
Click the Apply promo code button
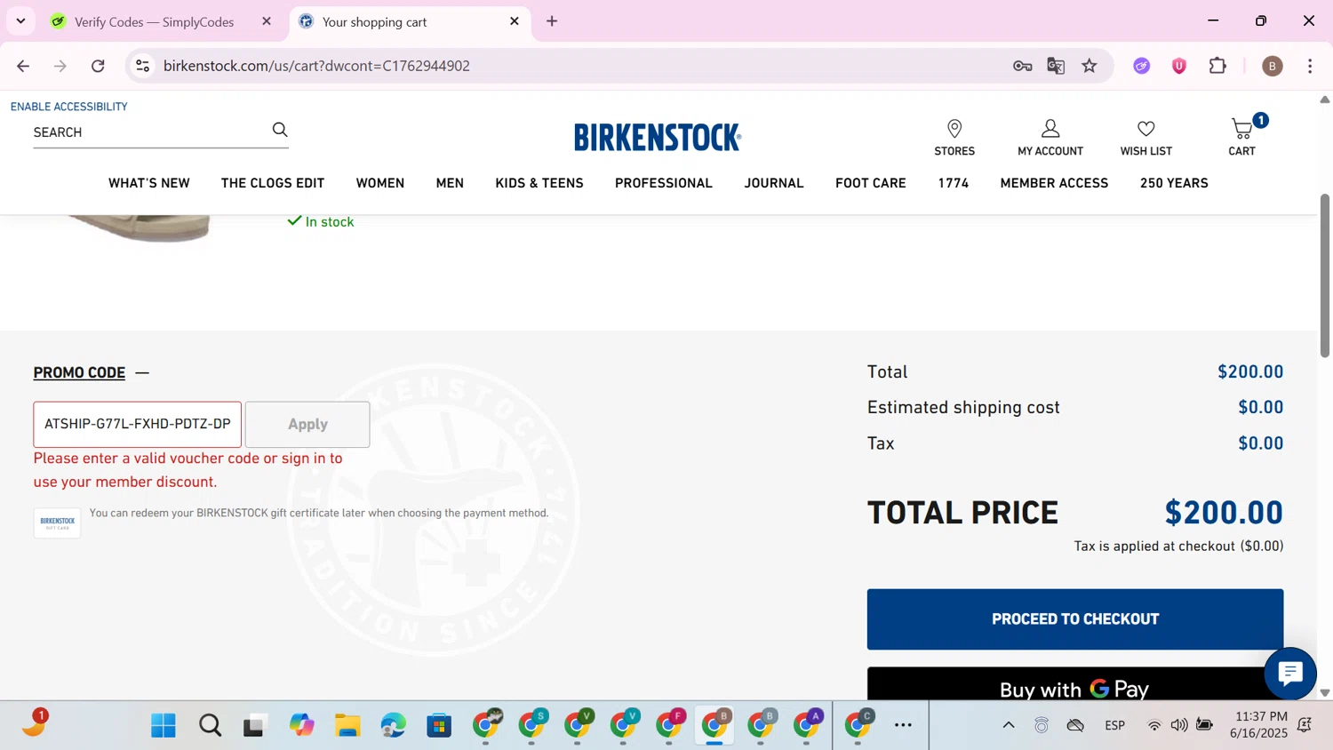307,425
